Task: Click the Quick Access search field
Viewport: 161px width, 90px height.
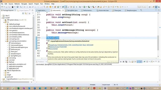Action: tap(142, 7)
